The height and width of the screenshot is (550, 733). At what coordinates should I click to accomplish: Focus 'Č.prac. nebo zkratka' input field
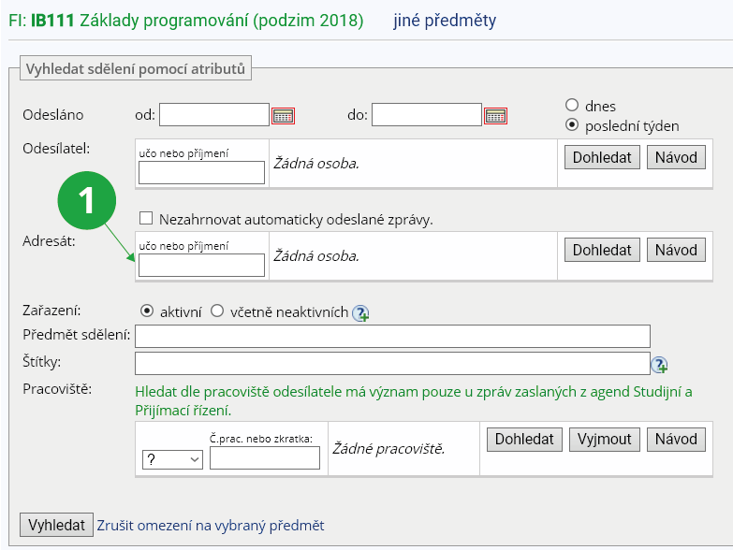click(264, 458)
